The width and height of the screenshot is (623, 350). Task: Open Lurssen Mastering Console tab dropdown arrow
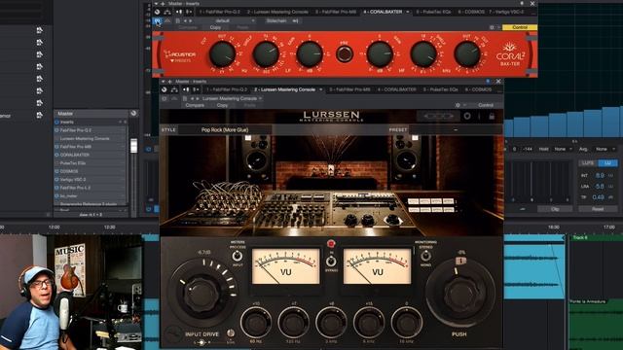(x=320, y=89)
